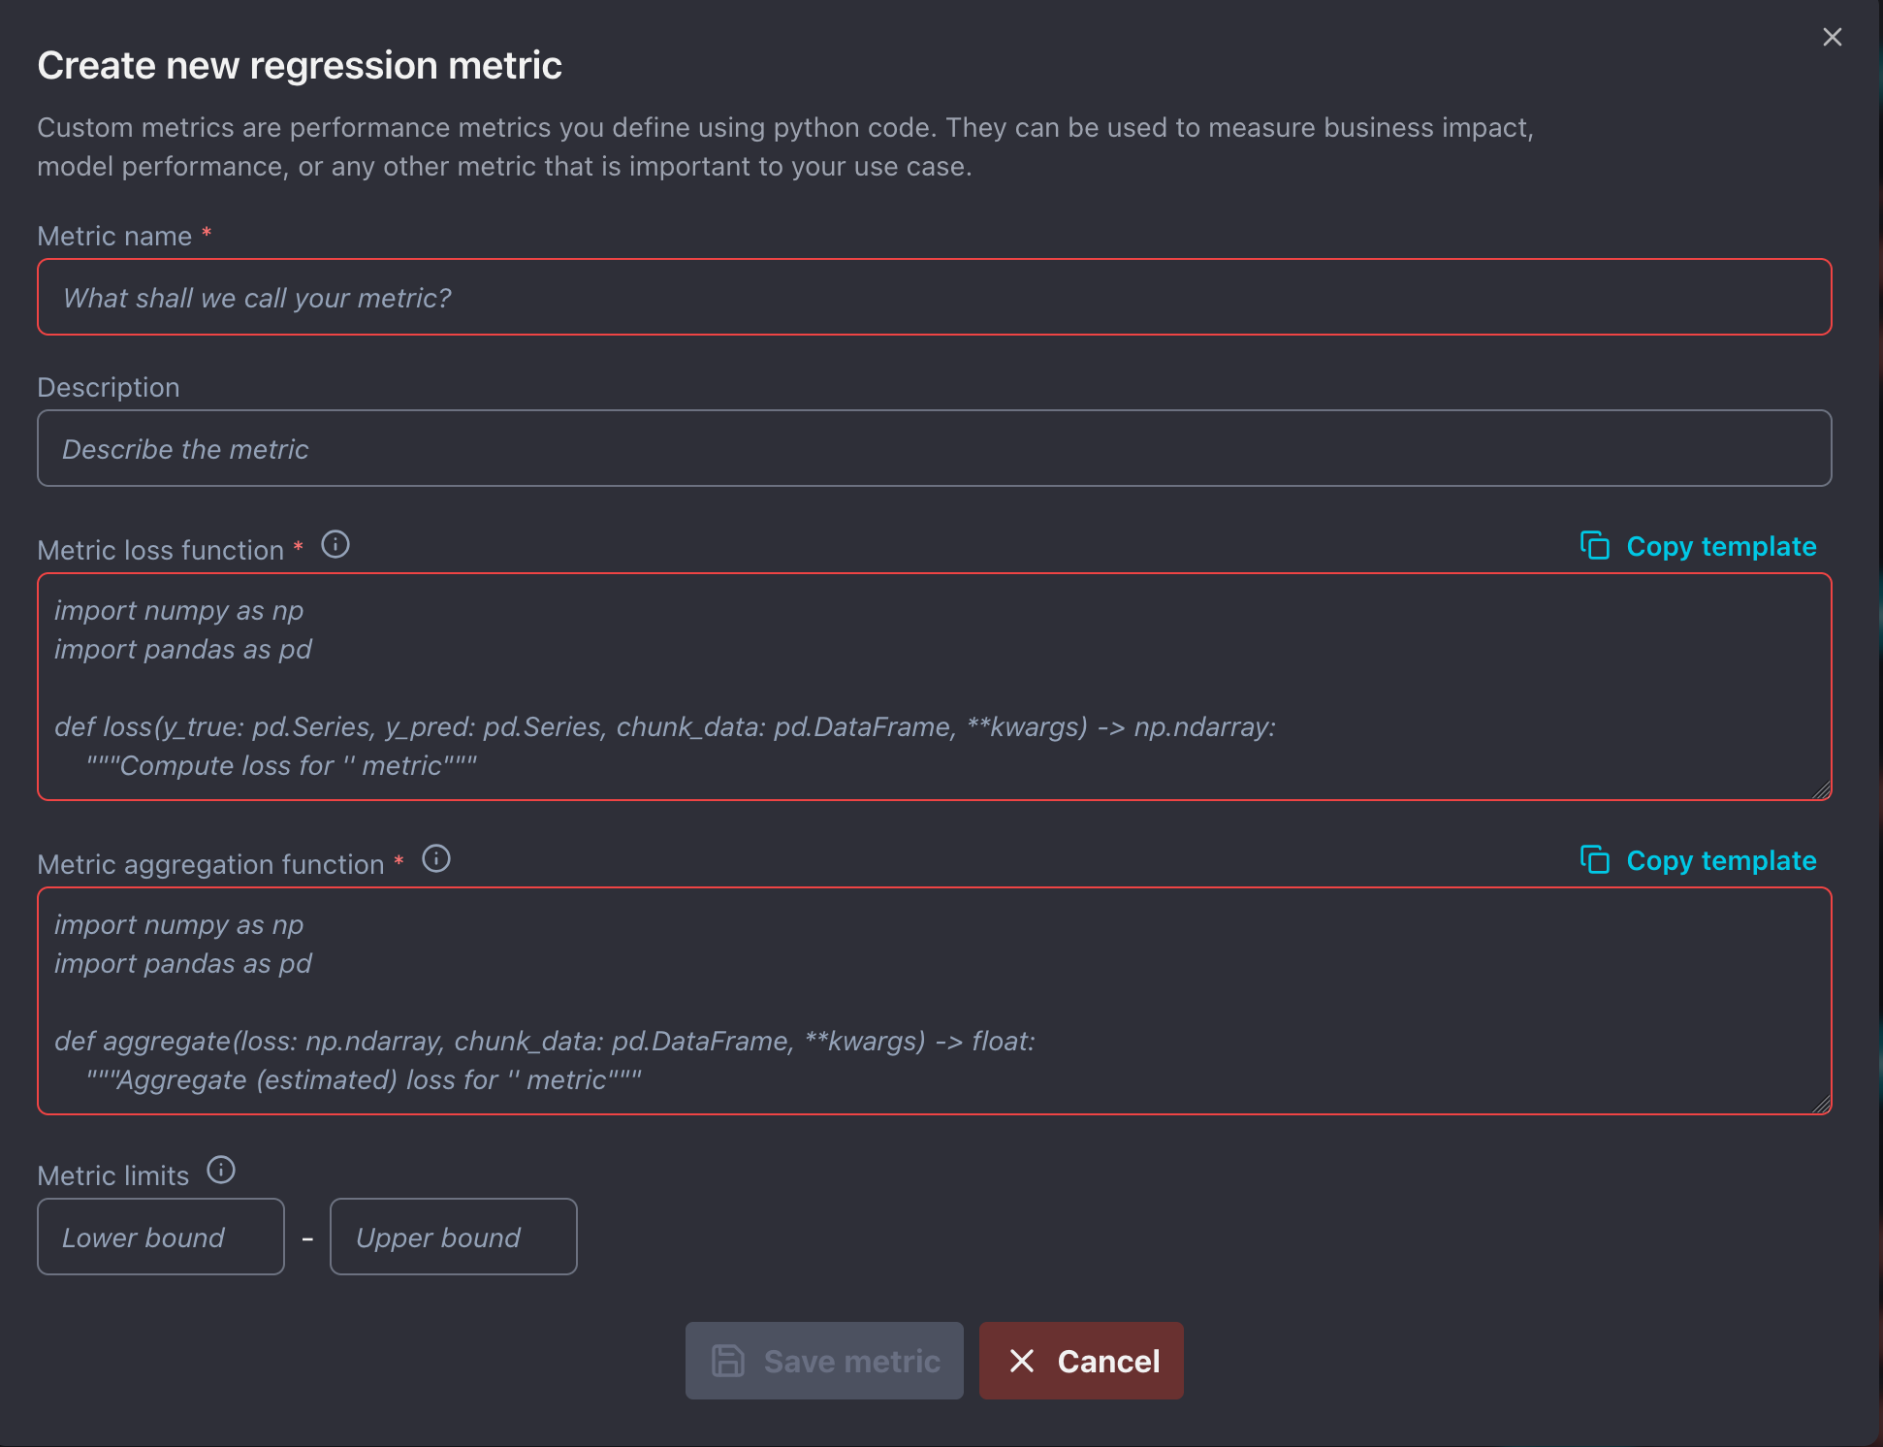1883x1447 pixels.
Task: Click the Metric name input field
Action: [931, 297]
